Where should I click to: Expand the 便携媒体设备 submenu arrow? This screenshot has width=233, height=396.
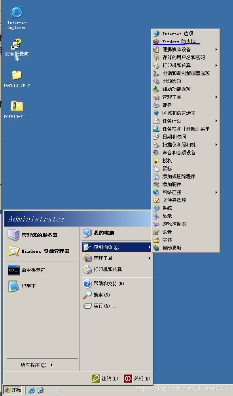pyautogui.click(x=216, y=50)
